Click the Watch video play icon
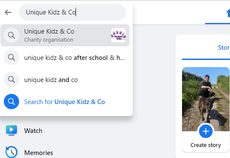The image size is (230, 158). pos(11,130)
